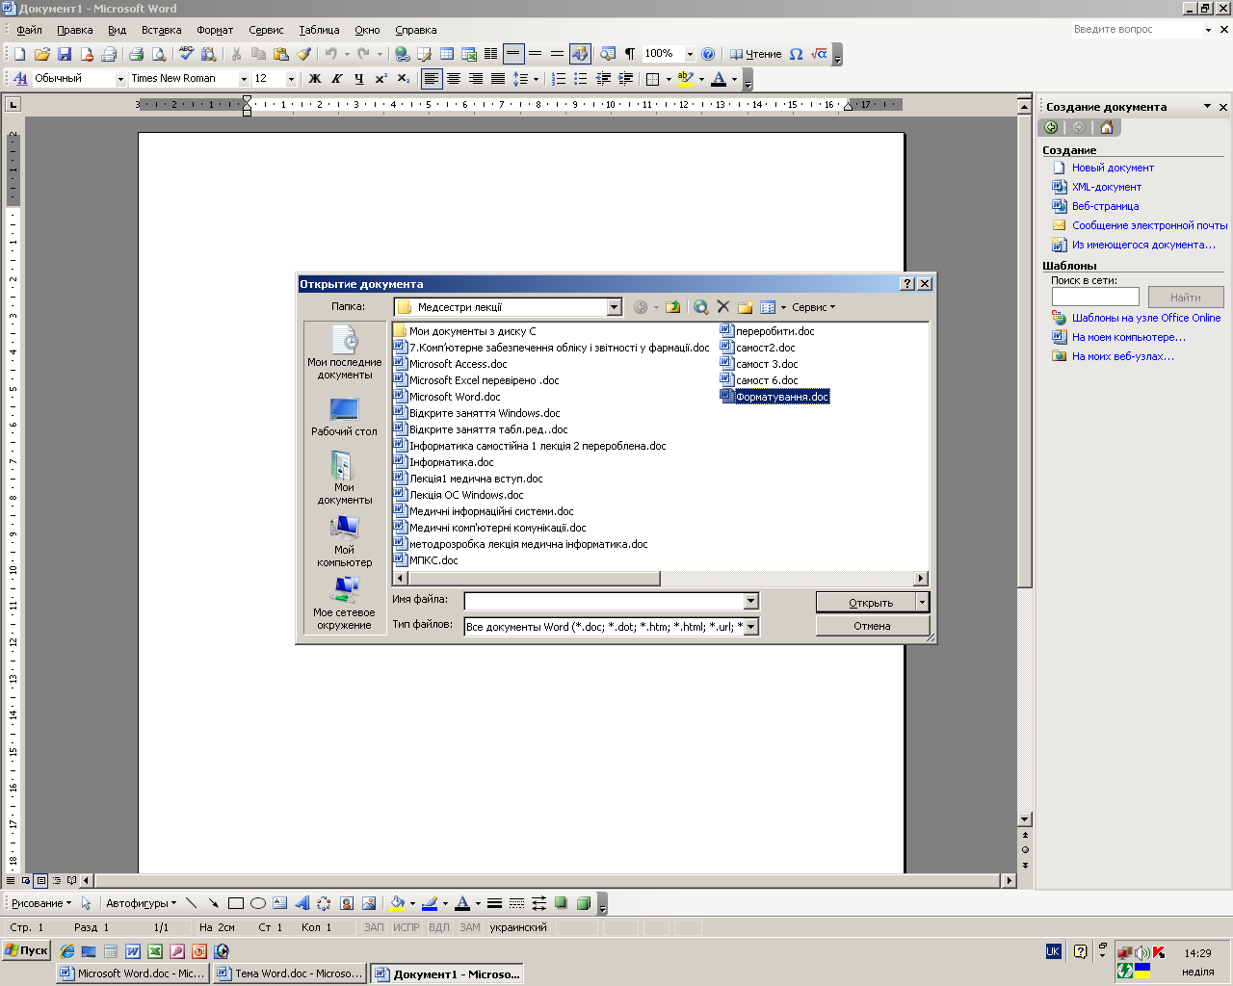1233x986 pixels.
Task: Click the equation editor square-root icon
Action: tap(819, 54)
